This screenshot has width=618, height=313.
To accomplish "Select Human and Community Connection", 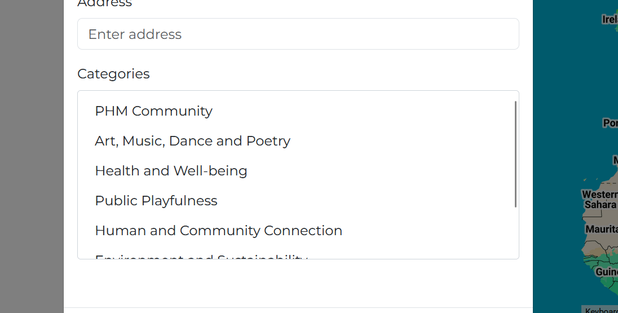I will pos(218,231).
